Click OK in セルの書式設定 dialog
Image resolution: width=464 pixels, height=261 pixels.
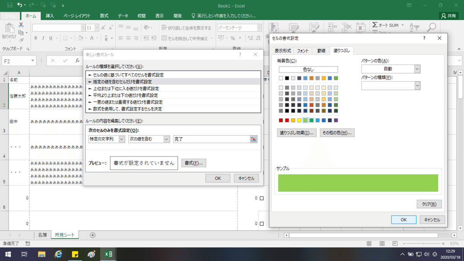pos(403,220)
